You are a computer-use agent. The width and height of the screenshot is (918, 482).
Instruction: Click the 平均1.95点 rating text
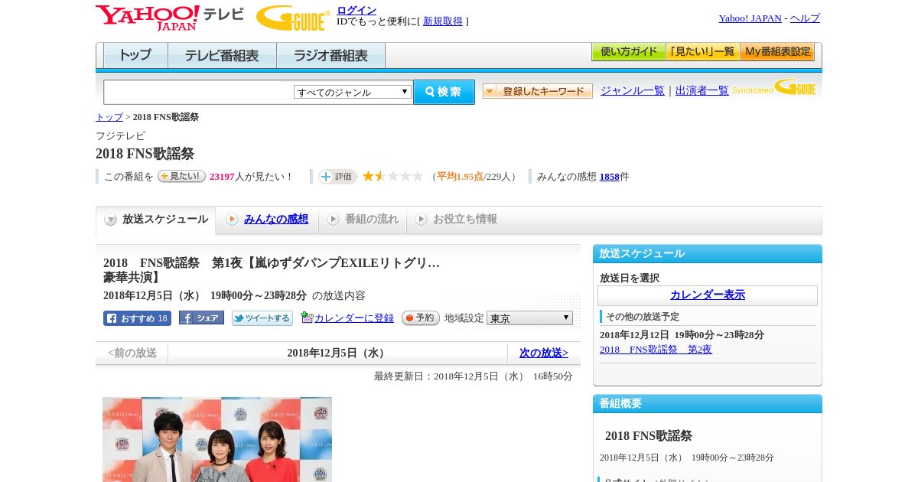pyautogui.click(x=460, y=177)
